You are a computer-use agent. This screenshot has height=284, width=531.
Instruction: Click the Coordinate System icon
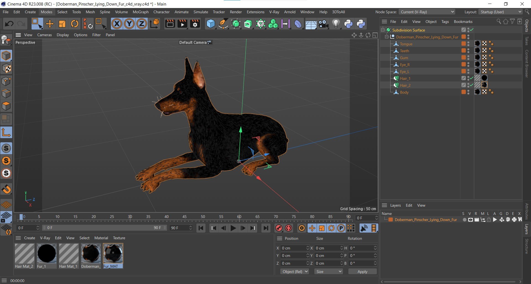(155, 24)
